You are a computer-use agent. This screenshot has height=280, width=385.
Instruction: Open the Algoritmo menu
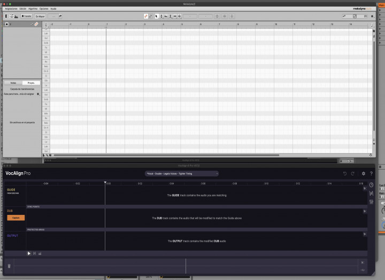click(33, 9)
